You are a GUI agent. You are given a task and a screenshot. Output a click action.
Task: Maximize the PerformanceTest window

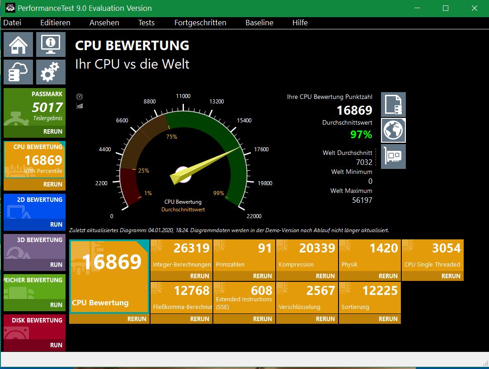click(x=446, y=8)
